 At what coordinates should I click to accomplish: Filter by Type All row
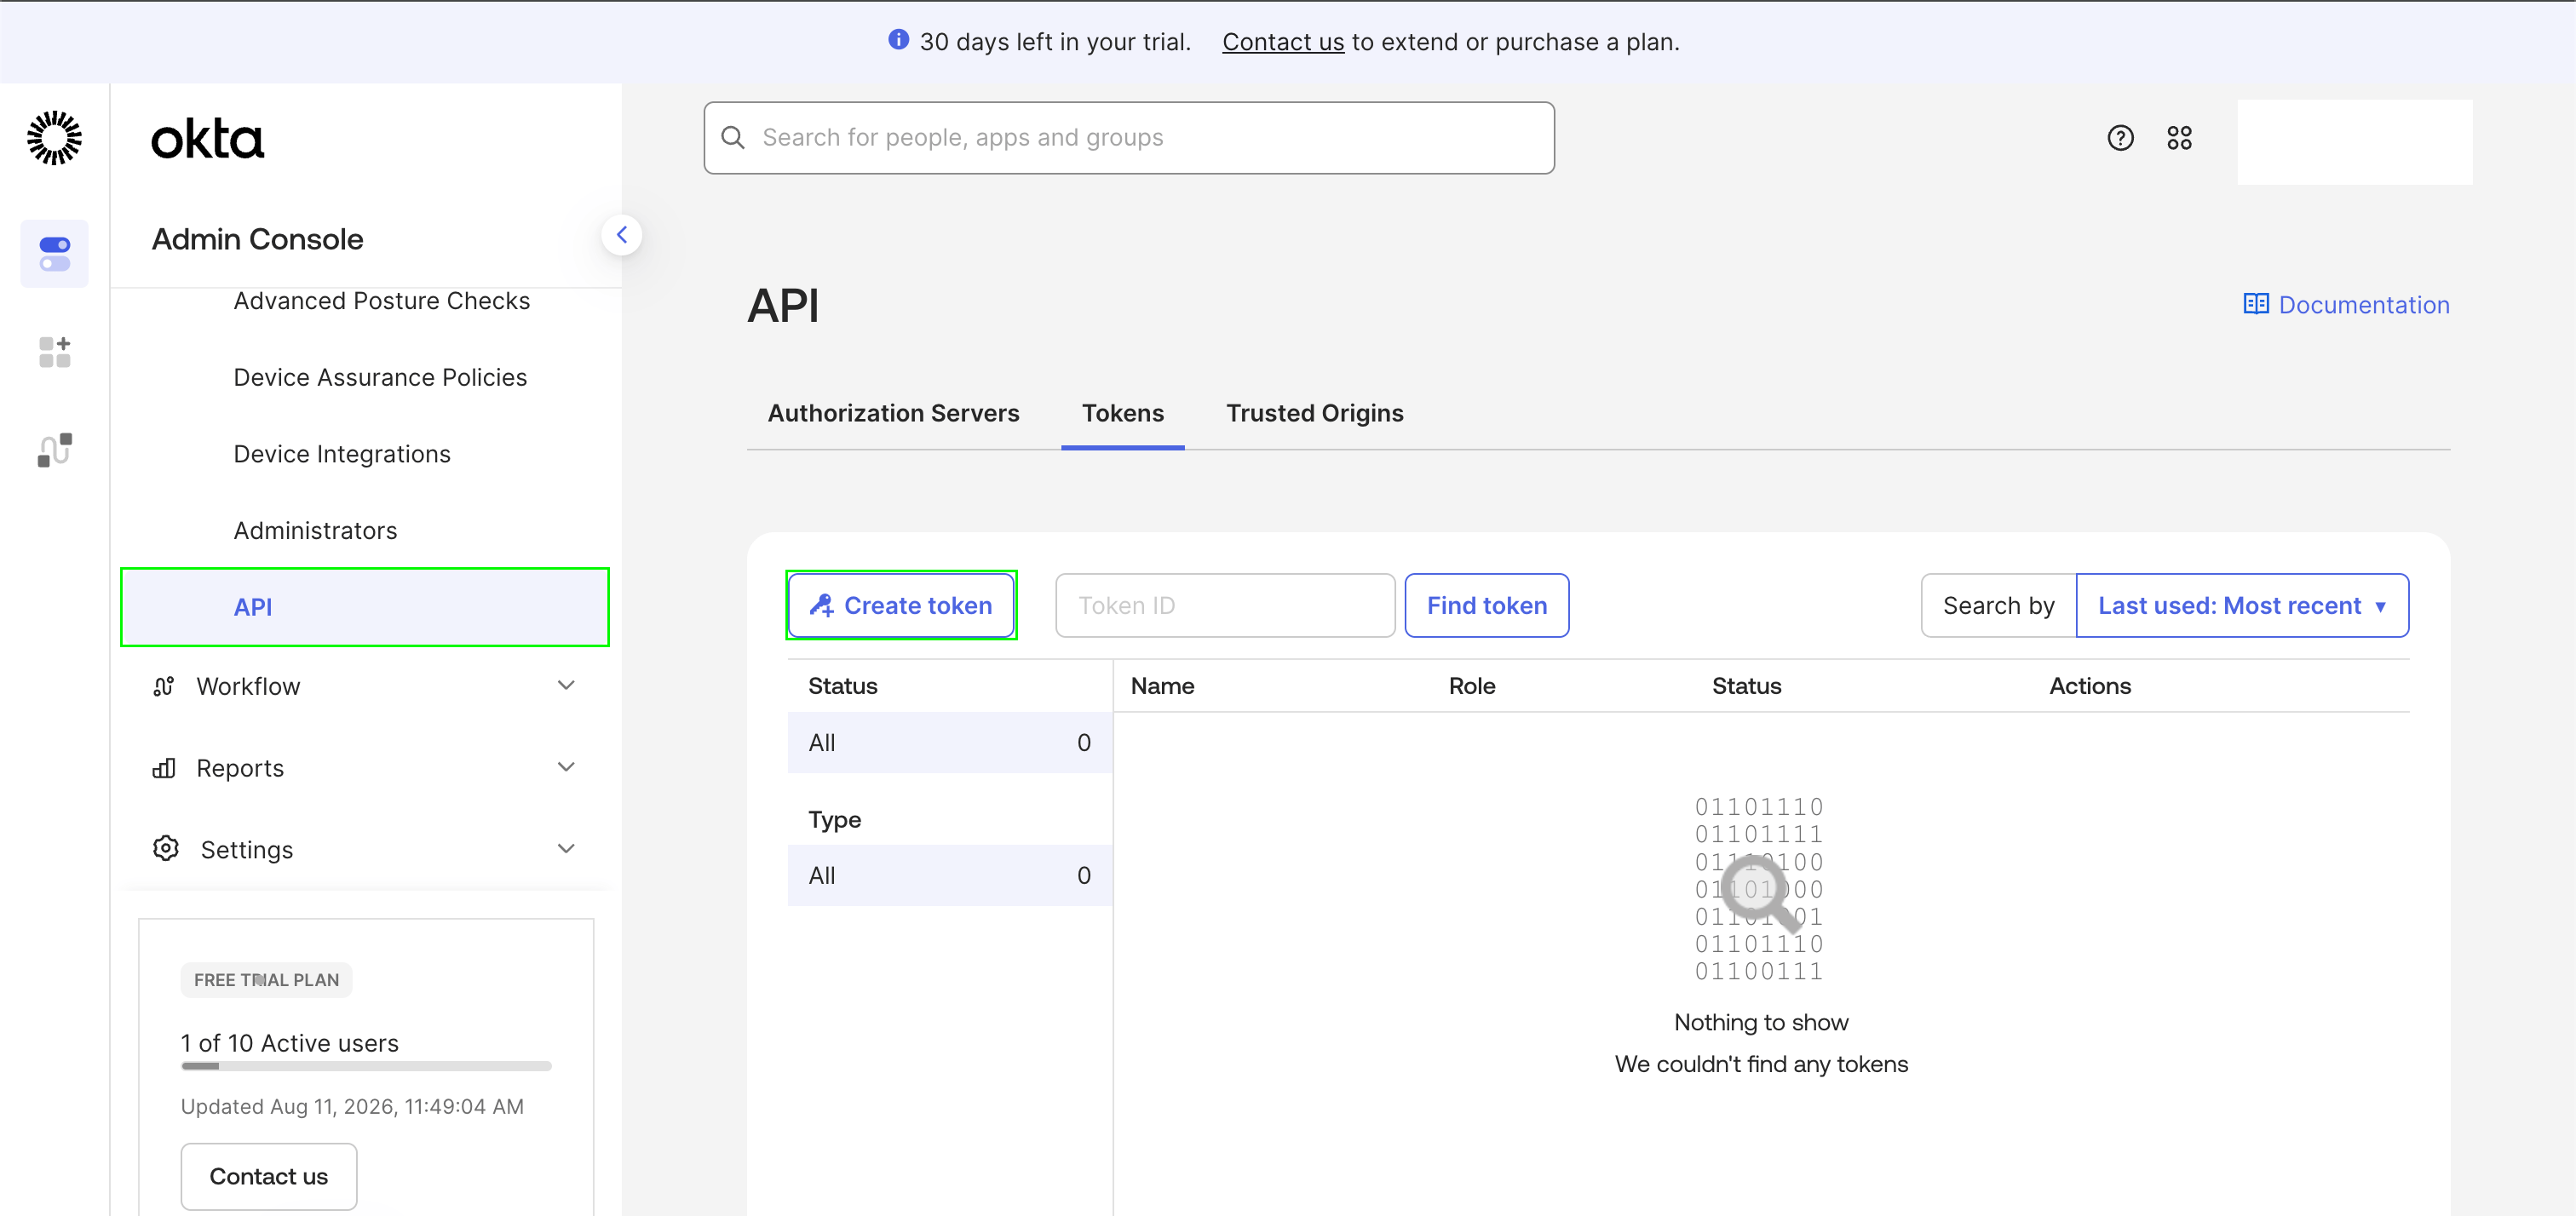pyautogui.click(x=950, y=876)
